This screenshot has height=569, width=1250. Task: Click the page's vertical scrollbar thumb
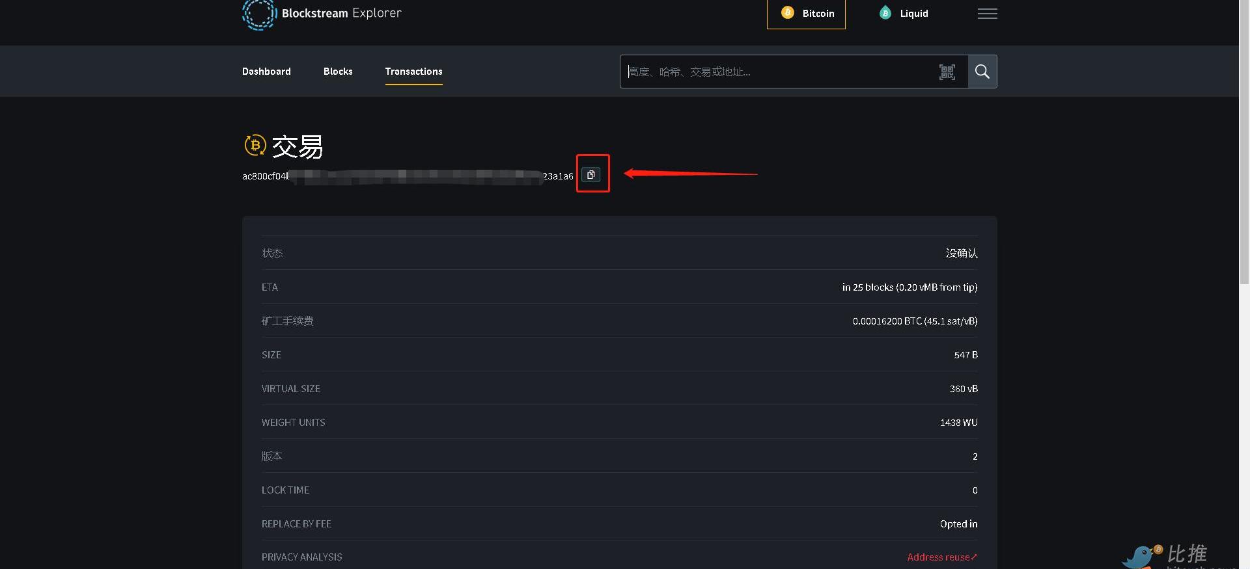coord(1244,143)
